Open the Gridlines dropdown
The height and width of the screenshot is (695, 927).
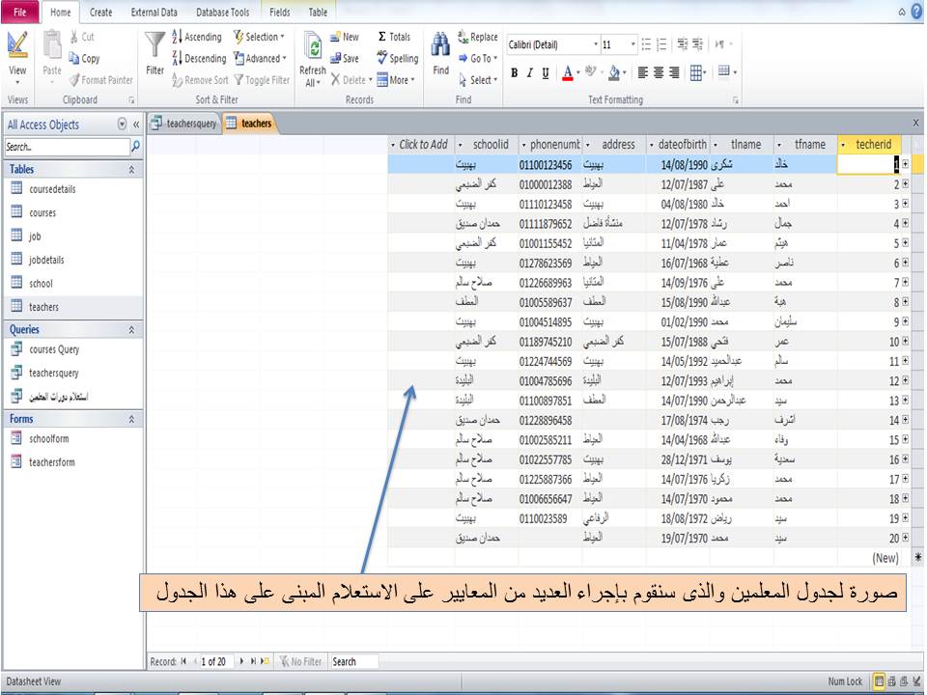pyautogui.click(x=697, y=72)
